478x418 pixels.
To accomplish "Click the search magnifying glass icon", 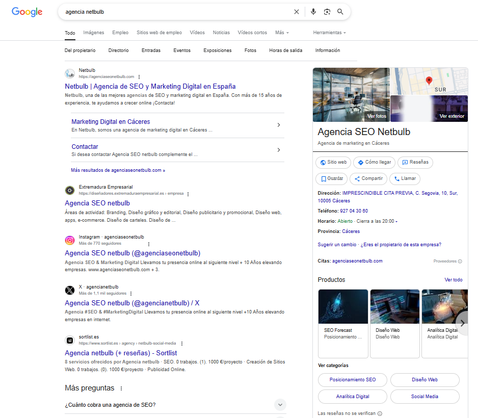I will 340,11.
